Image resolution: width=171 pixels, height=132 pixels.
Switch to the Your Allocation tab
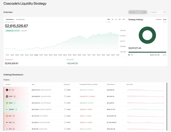point(20,20)
